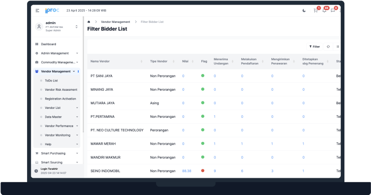Expand Vendor List submenu chevron
The image size is (371, 195).
(x=77, y=108)
